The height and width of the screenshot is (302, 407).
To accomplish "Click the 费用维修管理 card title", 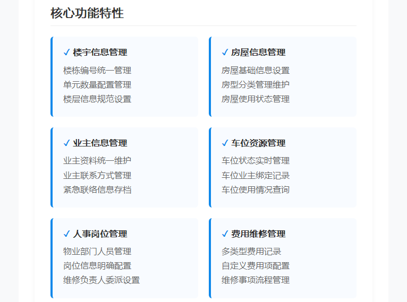I will pyautogui.click(x=259, y=234).
